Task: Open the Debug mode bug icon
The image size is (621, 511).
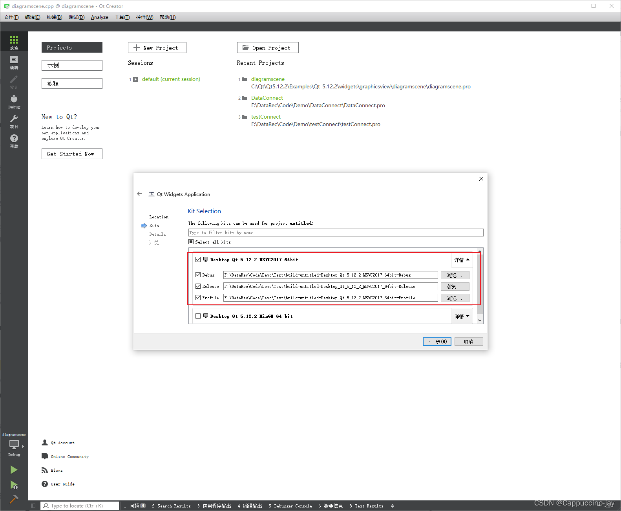Action: click(14, 101)
